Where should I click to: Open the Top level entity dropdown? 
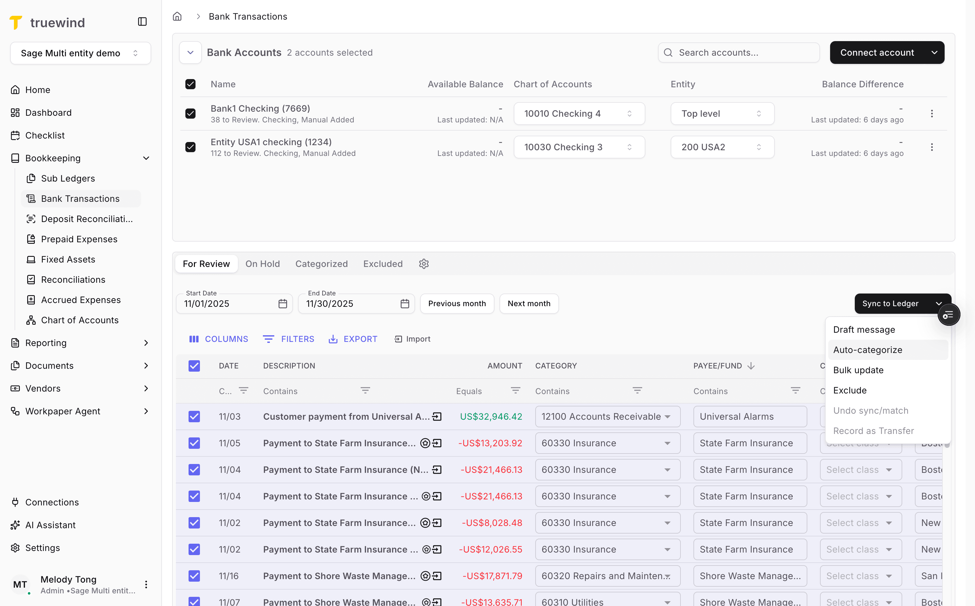click(722, 114)
